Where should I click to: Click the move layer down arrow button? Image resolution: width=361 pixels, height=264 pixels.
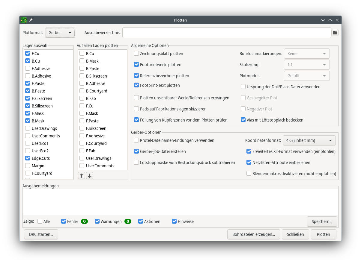pyautogui.click(x=89, y=176)
